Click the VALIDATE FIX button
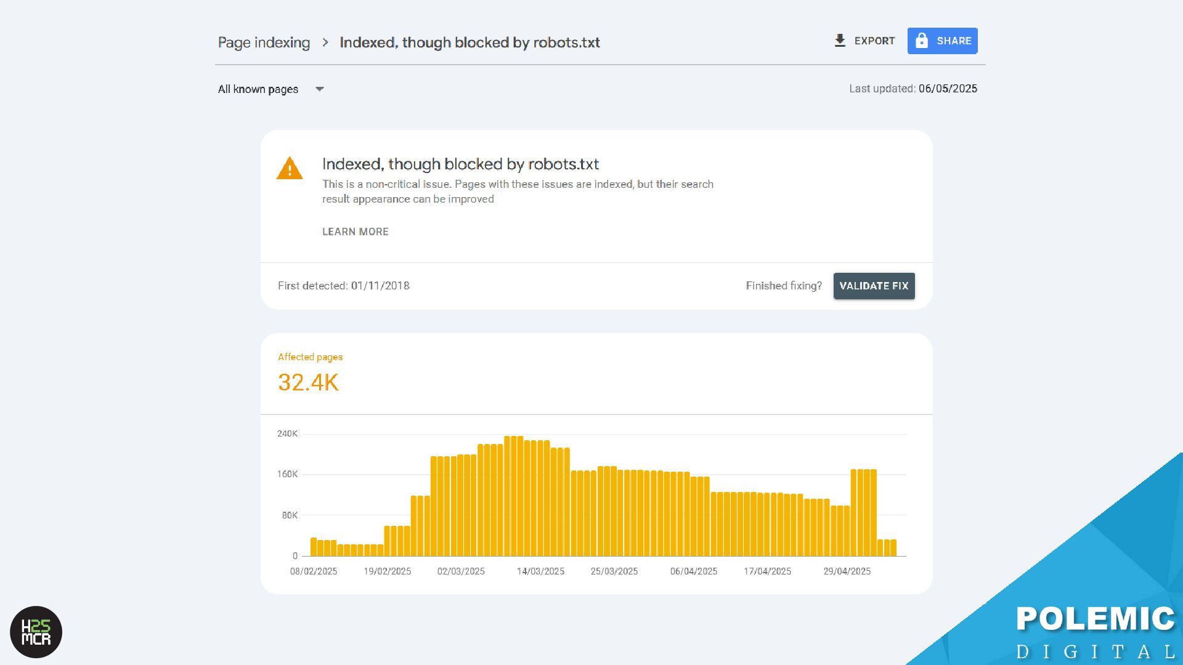The height and width of the screenshot is (665, 1183). coord(874,286)
